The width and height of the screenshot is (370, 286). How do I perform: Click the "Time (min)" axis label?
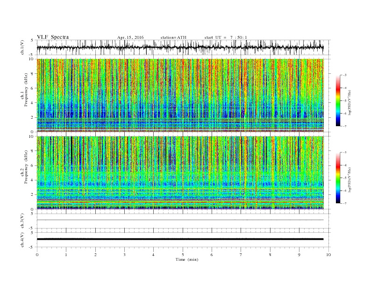187,259
